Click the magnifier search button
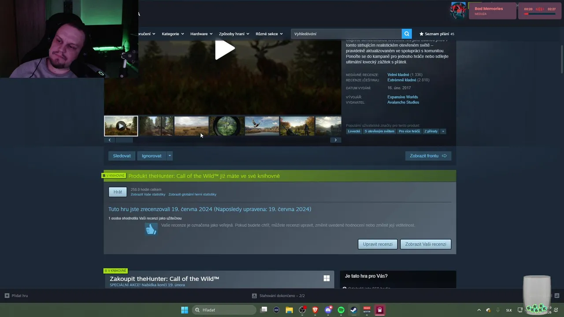 [407, 33]
